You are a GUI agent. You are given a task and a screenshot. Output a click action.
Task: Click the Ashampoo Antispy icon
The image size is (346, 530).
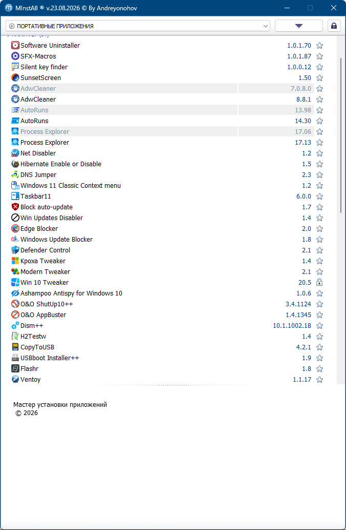point(15,293)
